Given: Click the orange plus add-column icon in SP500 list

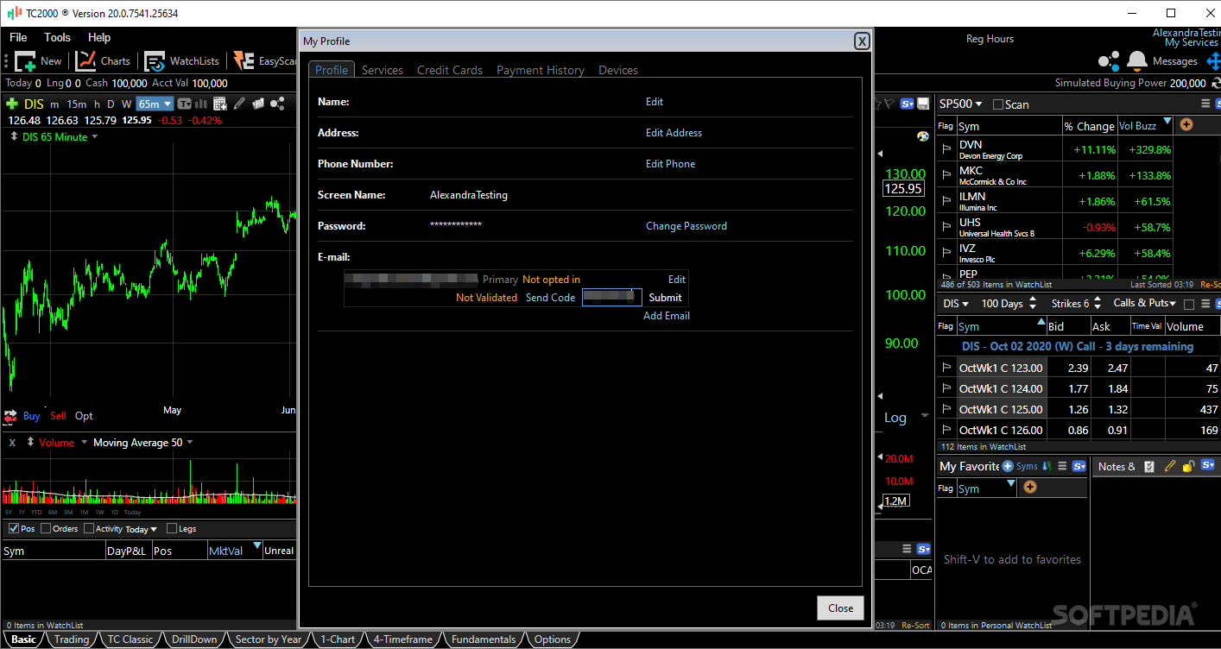Looking at the screenshot, I should click(1186, 125).
